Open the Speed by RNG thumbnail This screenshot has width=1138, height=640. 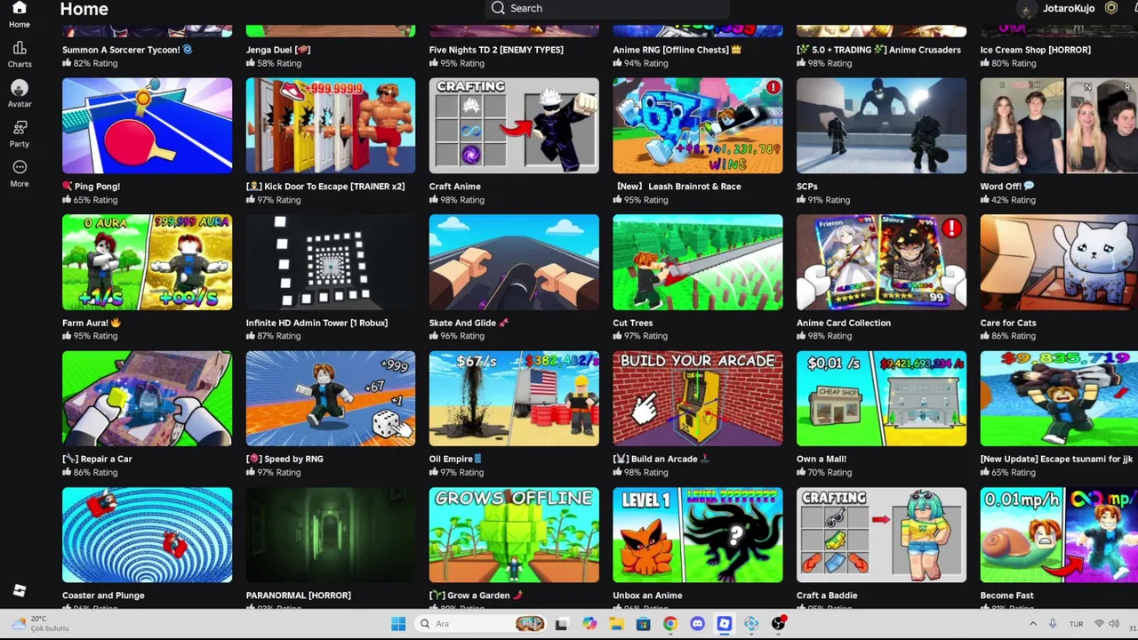331,398
